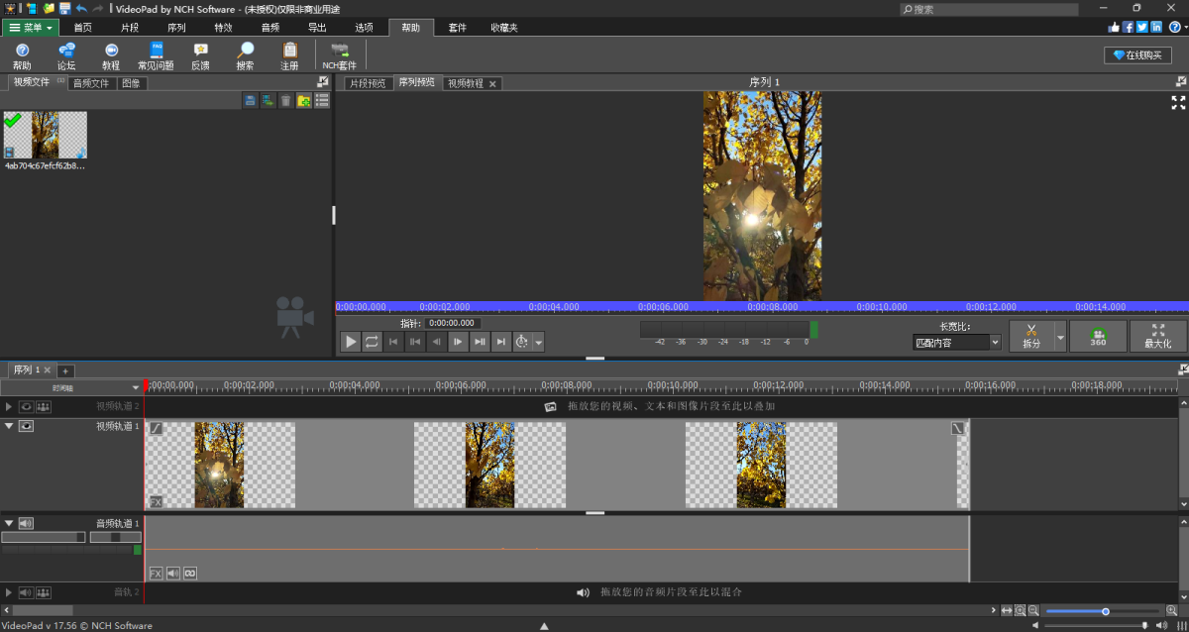Toggle the eye visibility of 视频轨道 1
The height and width of the screenshot is (632, 1189).
click(x=27, y=426)
